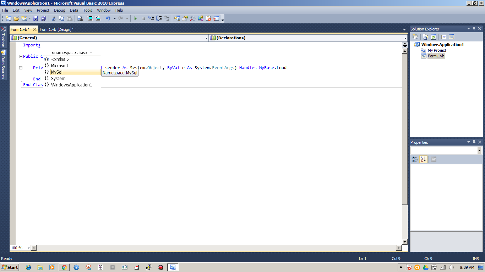485x272 pixels.
Task: Open the Toolbox hammer-and-wrench toolbar icon
Action: [x=192, y=18]
